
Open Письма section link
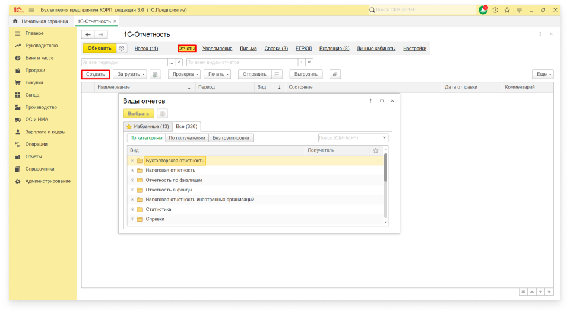(x=248, y=49)
